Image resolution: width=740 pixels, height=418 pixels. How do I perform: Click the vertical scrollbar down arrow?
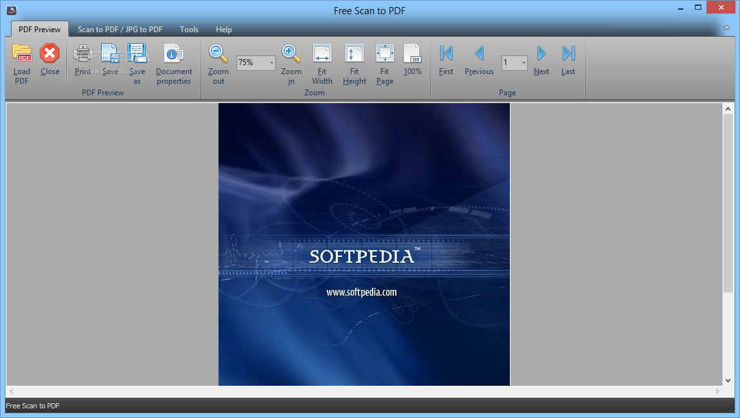click(728, 380)
